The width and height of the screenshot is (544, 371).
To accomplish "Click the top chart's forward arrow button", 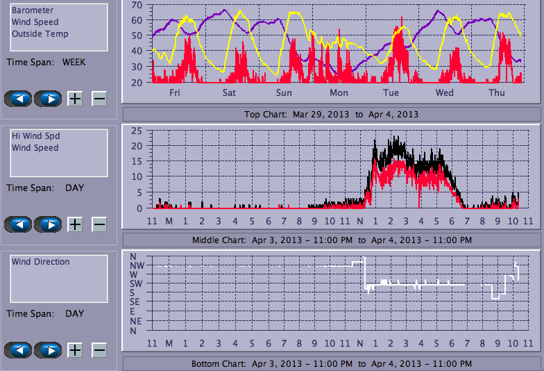I will tap(48, 98).
